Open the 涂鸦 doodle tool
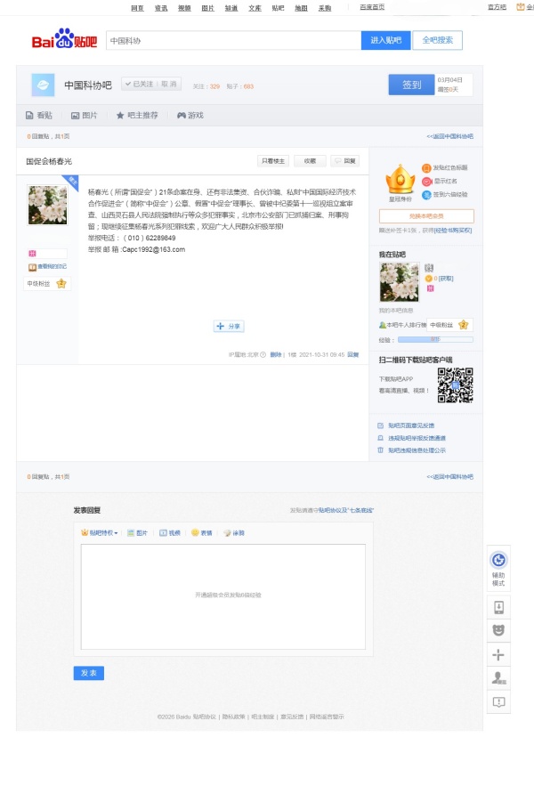 click(x=234, y=533)
